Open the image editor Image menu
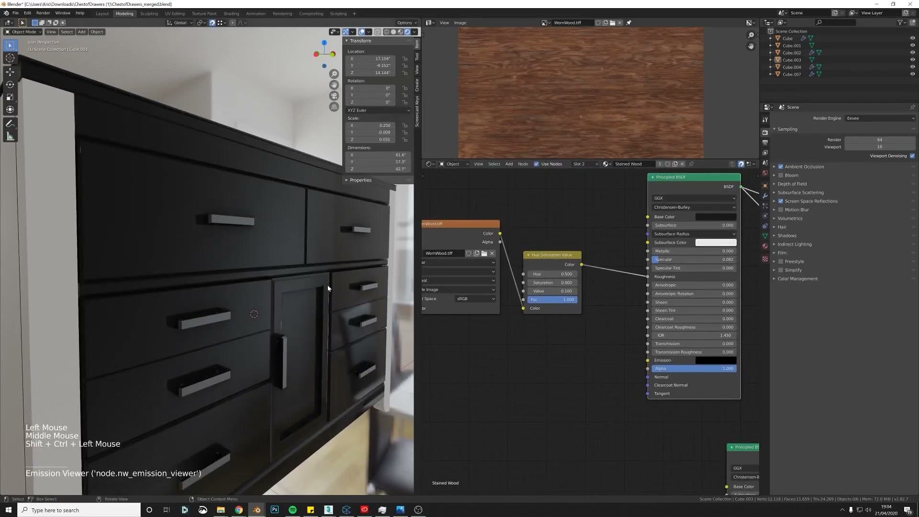 460,22
